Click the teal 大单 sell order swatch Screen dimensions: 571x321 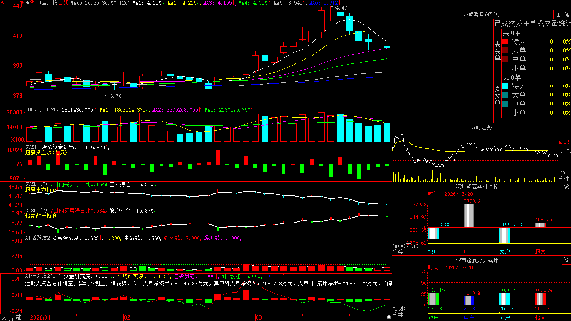click(505, 95)
